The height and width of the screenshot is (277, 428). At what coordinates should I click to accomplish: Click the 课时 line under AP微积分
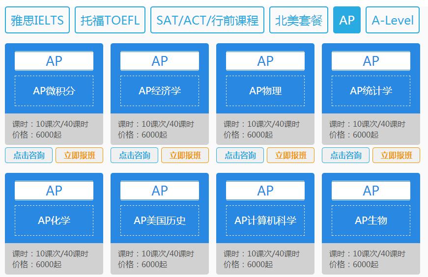pyautogui.click(x=51, y=124)
